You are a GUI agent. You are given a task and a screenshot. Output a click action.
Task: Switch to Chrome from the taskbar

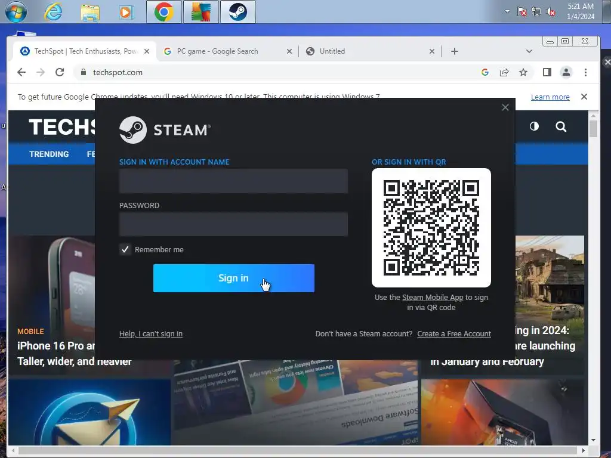(164, 12)
